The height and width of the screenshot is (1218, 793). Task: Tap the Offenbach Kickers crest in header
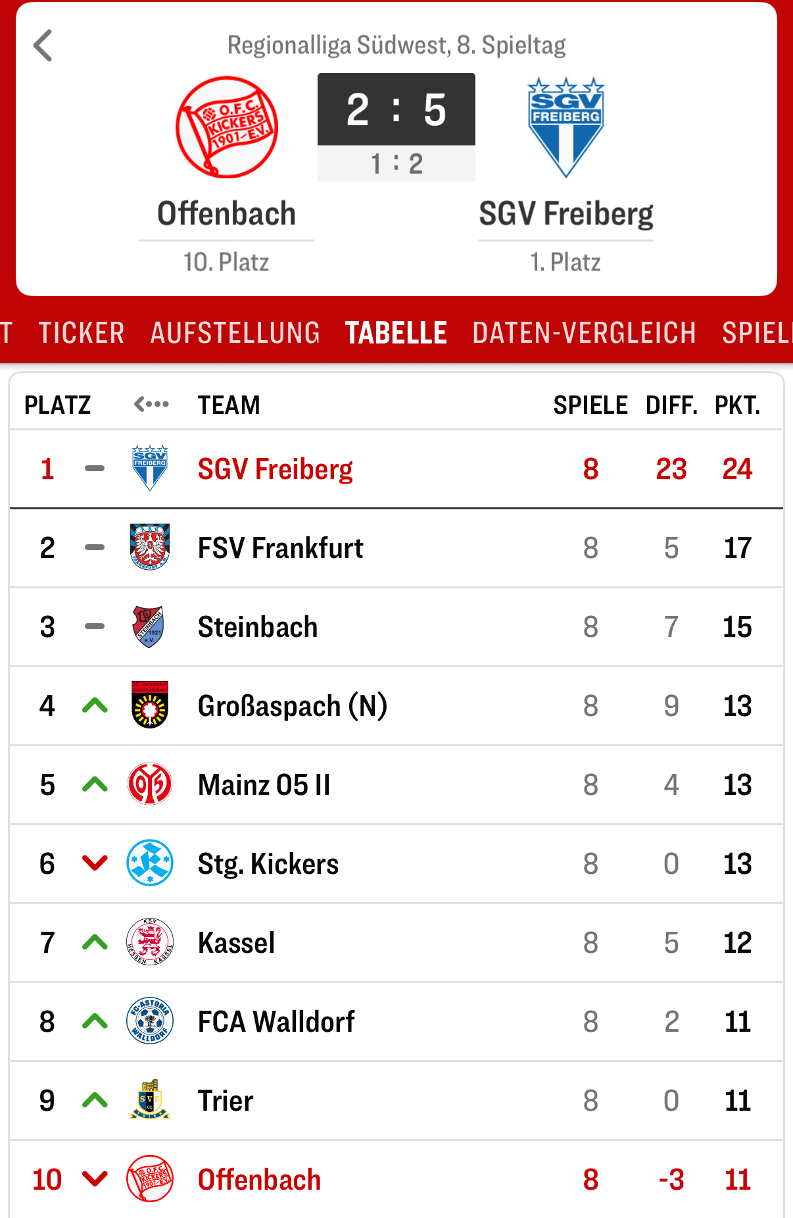pyautogui.click(x=227, y=127)
